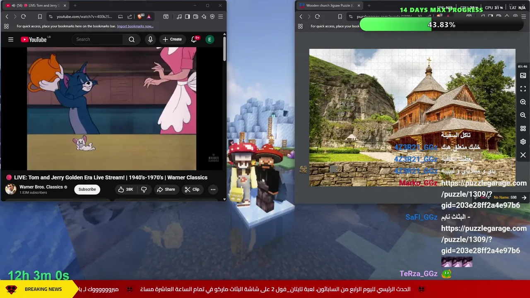Go back in the YouTube browser window
The height and width of the screenshot is (298, 530).
coord(7,17)
